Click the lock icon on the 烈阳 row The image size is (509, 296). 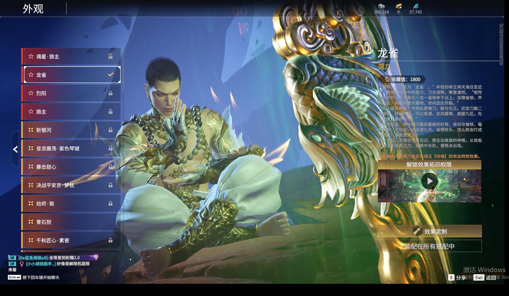[111, 93]
